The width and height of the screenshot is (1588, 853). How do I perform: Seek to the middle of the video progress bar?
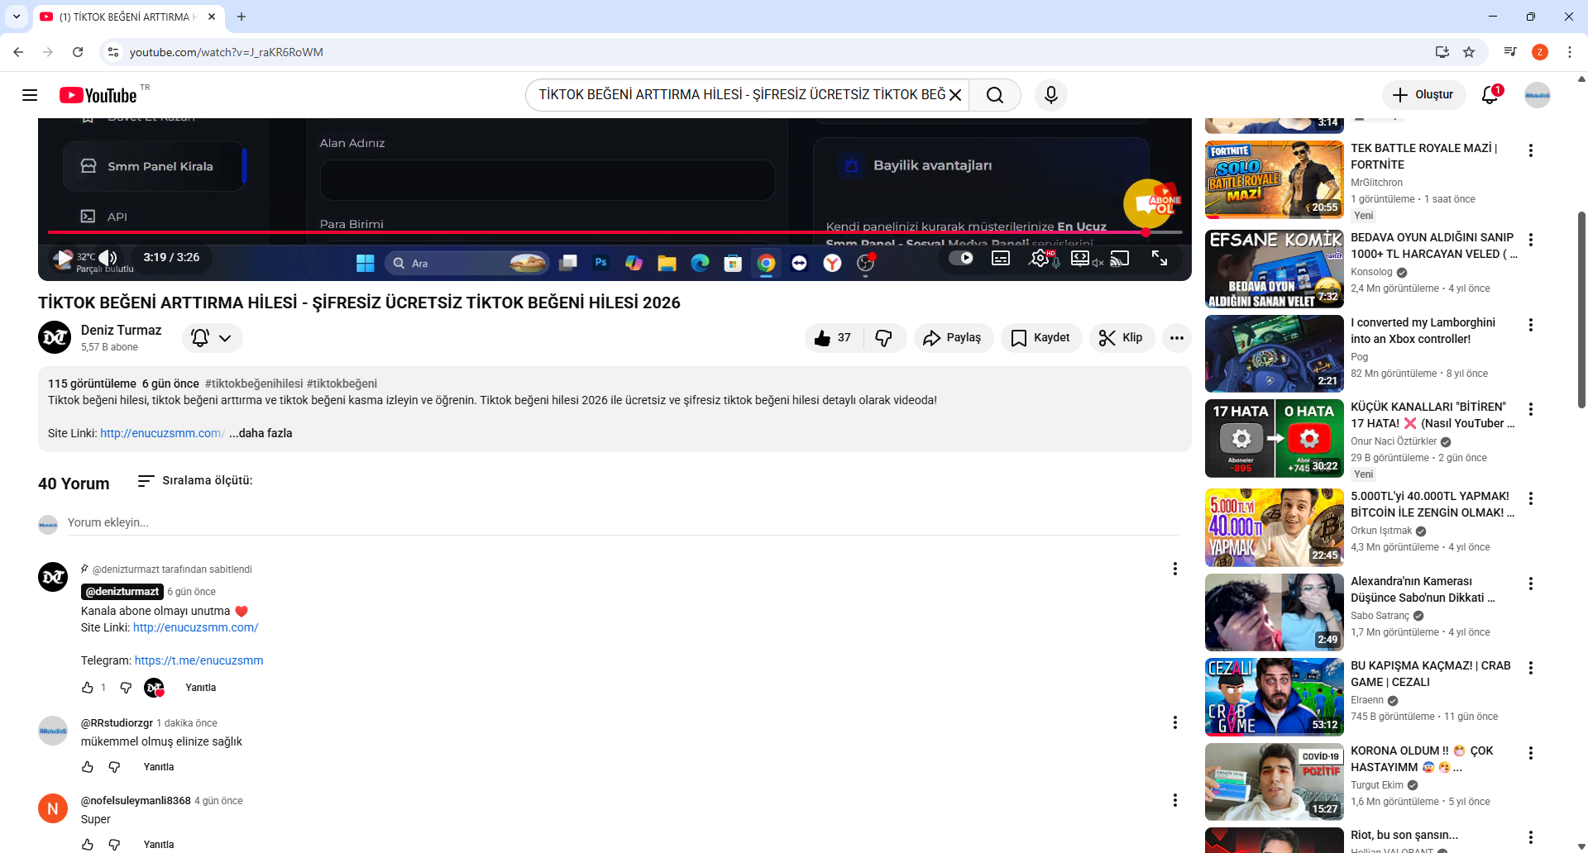coord(615,232)
